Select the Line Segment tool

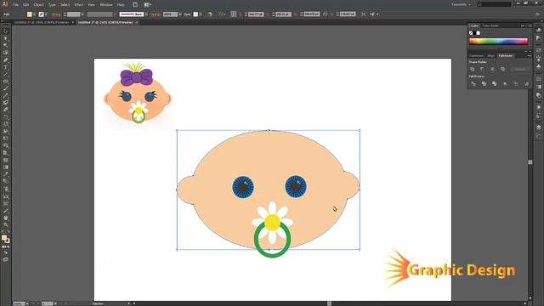point(6,74)
